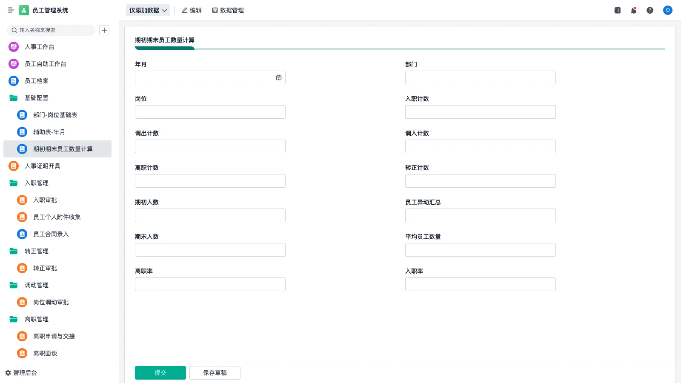Collapse the sidebar with the hamburger icon
Image resolution: width=681 pixels, height=383 pixels.
pos(11,10)
